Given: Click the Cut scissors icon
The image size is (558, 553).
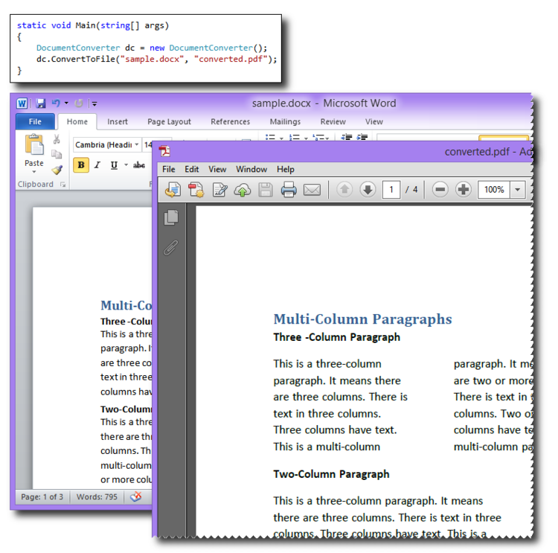Looking at the screenshot, I should coord(57,140).
